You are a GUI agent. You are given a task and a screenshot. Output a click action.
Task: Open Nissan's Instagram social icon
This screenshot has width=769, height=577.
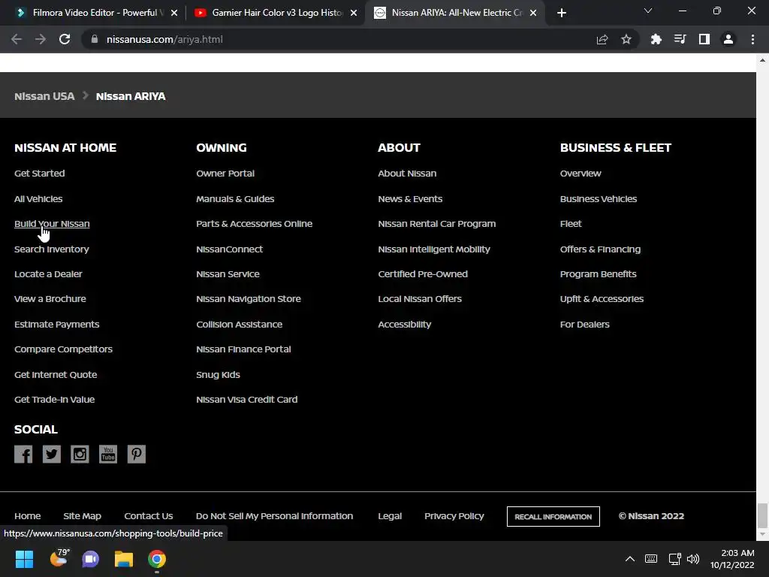pos(80,455)
